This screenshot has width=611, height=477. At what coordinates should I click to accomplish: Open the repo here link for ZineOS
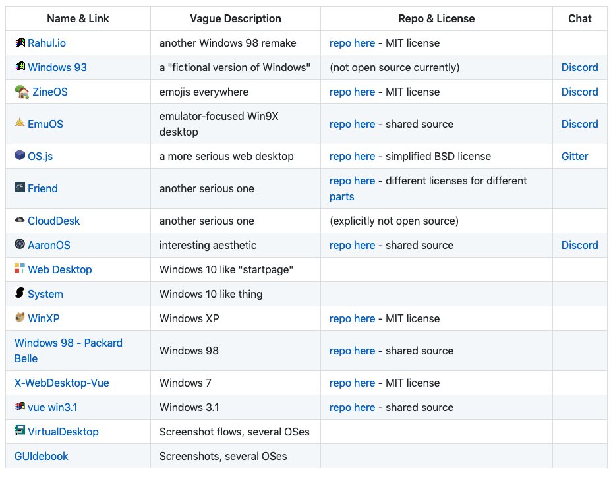352,92
